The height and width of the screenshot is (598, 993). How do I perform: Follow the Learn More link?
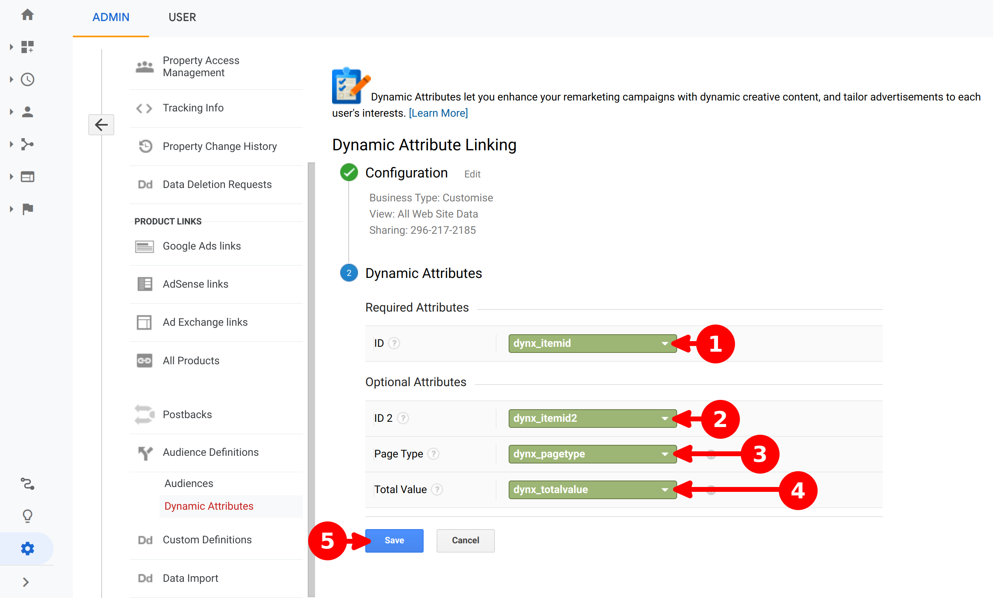point(438,113)
